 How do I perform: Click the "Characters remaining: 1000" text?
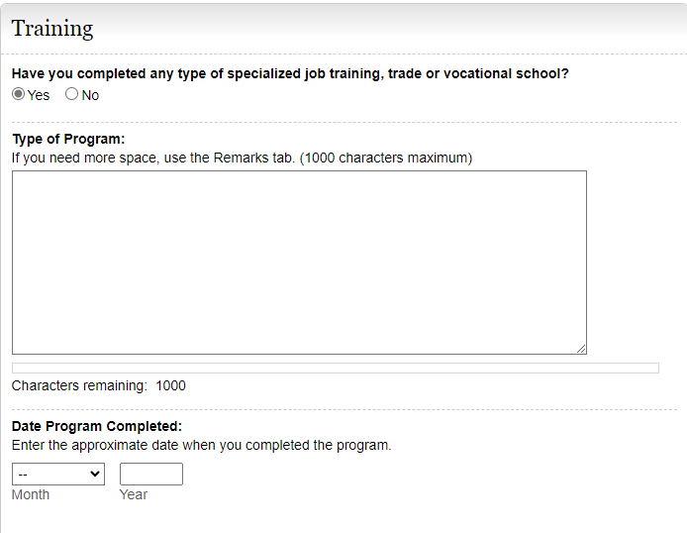click(x=98, y=386)
